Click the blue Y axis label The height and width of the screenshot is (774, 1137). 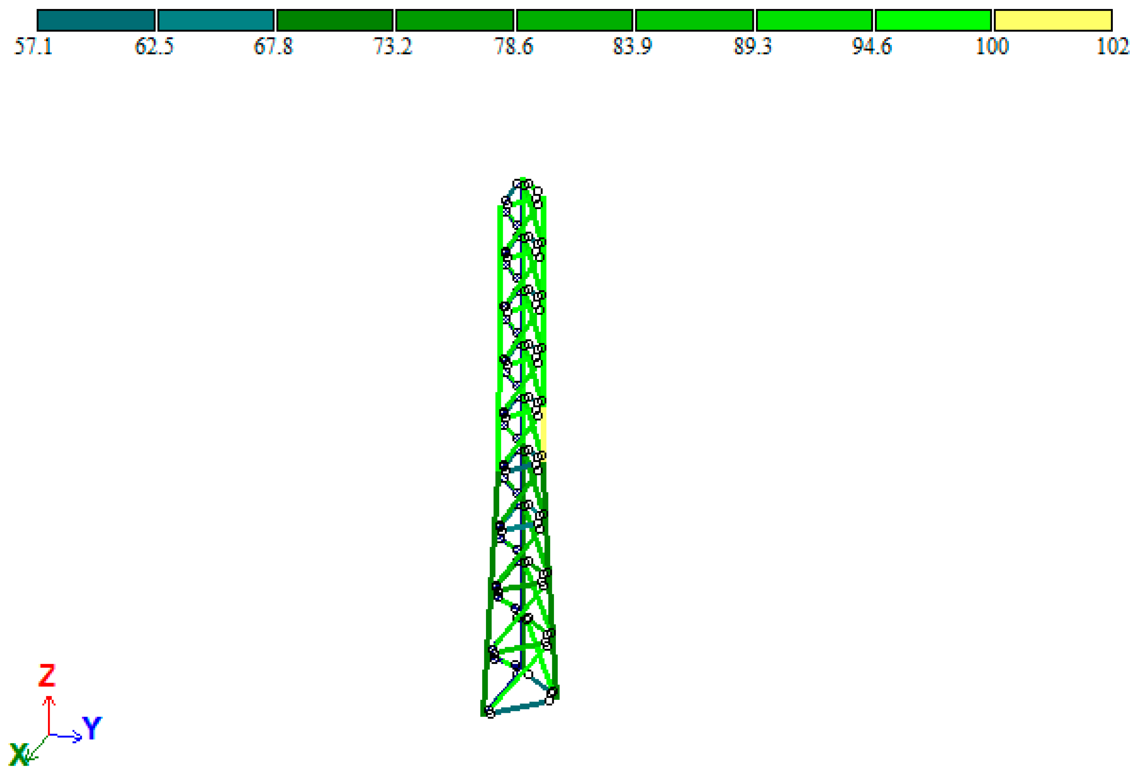click(91, 727)
